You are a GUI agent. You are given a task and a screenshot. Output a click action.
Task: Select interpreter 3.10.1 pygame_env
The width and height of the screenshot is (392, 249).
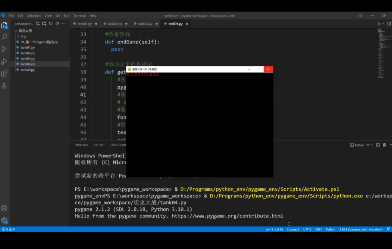[361, 229]
